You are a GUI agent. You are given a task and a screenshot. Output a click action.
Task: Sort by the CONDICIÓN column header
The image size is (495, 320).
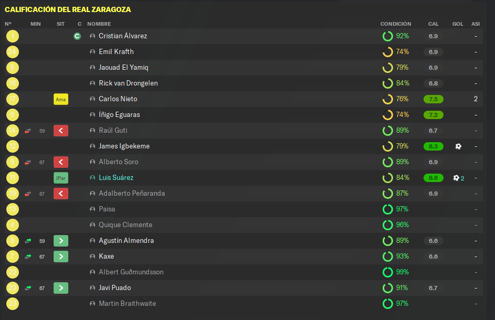396,24
